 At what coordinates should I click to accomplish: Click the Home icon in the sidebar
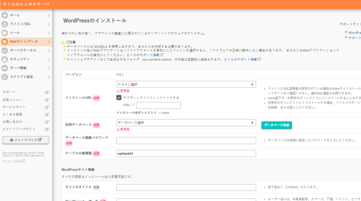pos(5,15)
